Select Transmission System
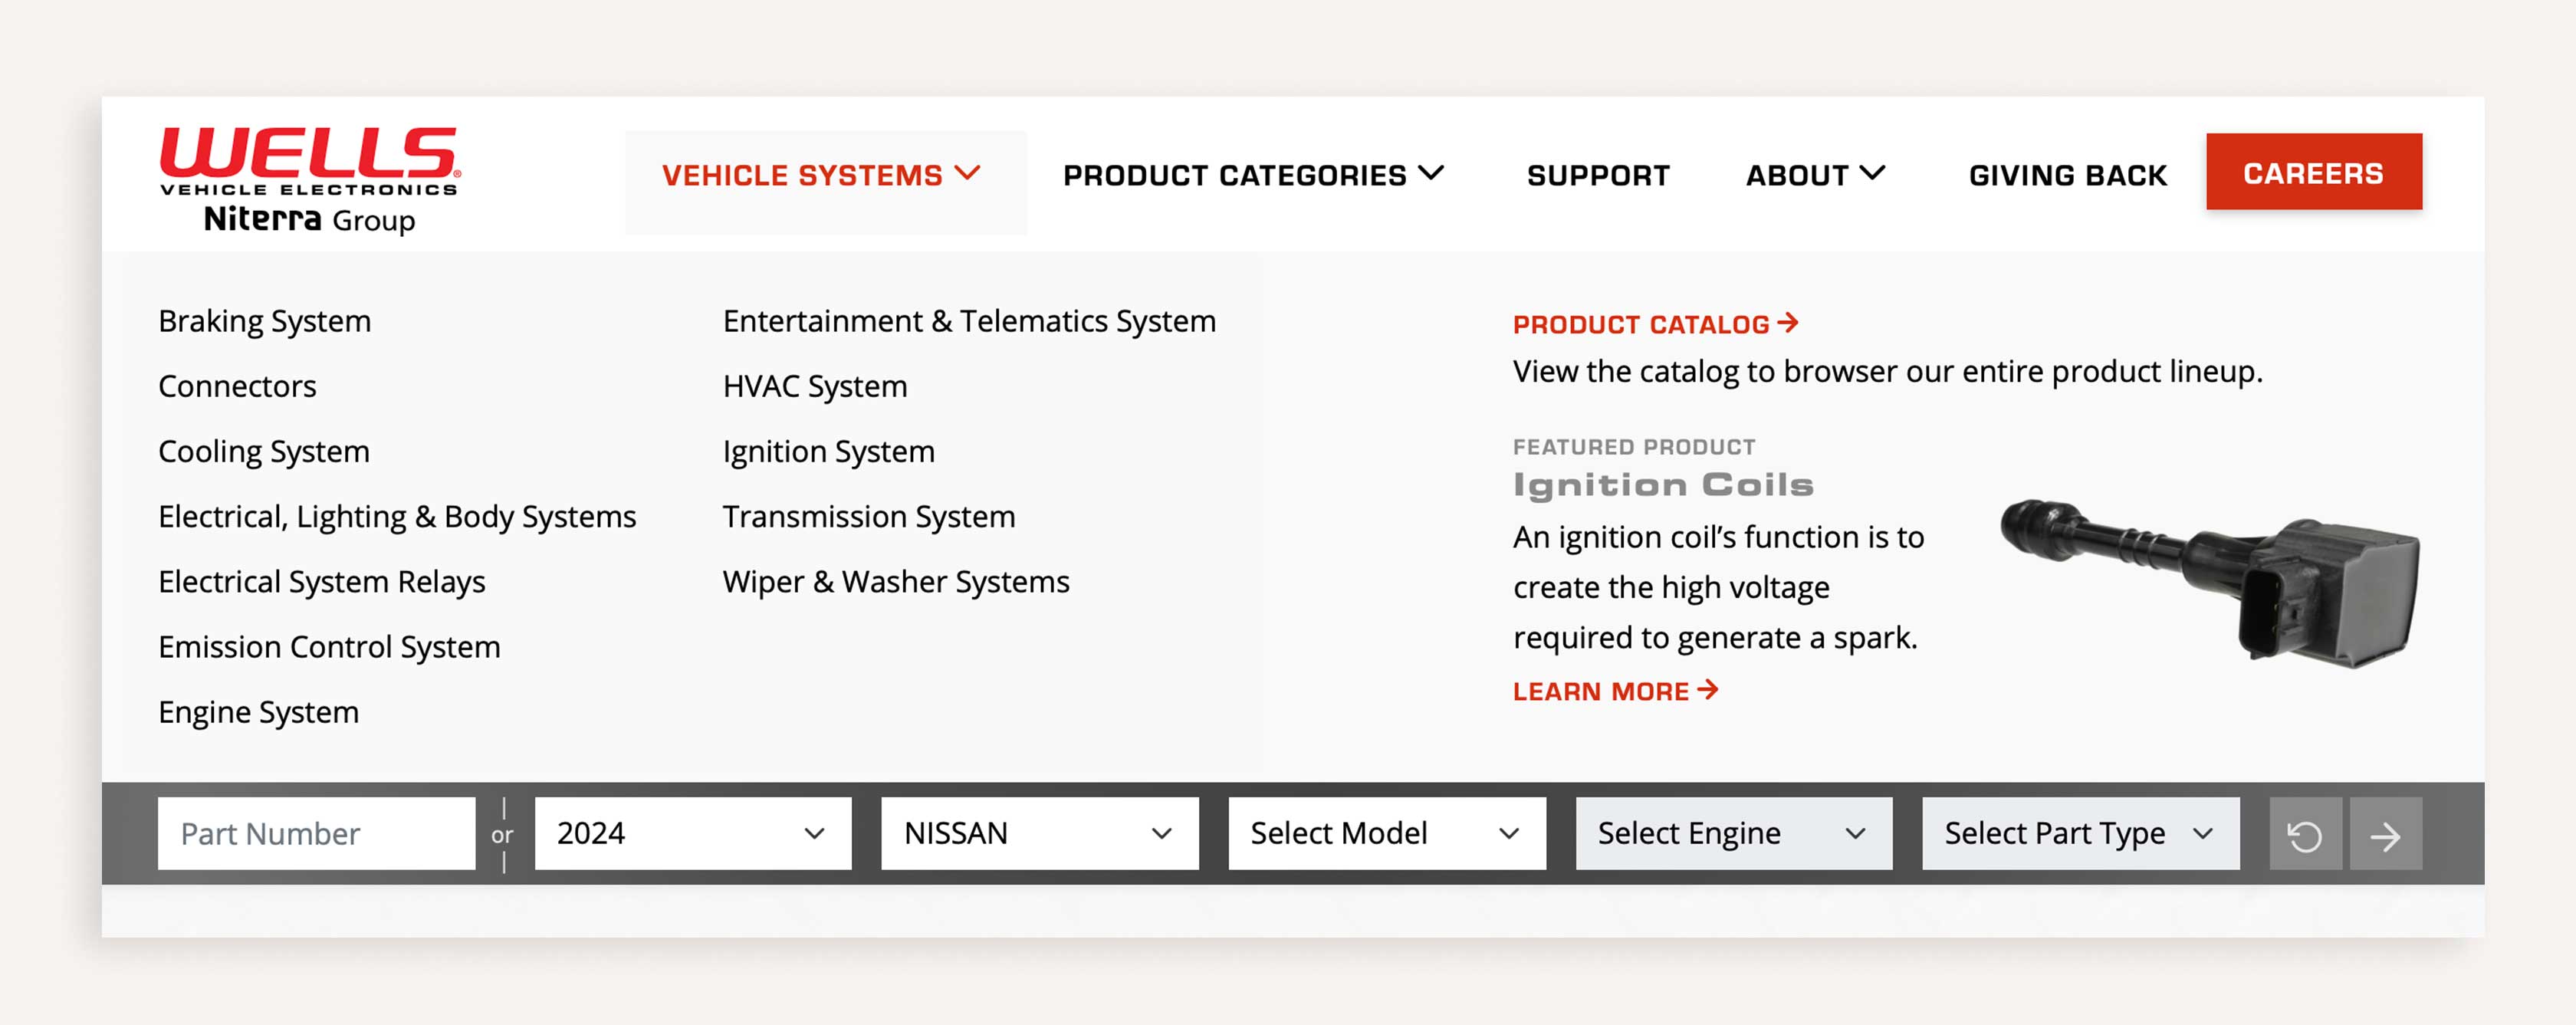The height and width of the screenshot is (1025, 2576). (x=869, y=517)
